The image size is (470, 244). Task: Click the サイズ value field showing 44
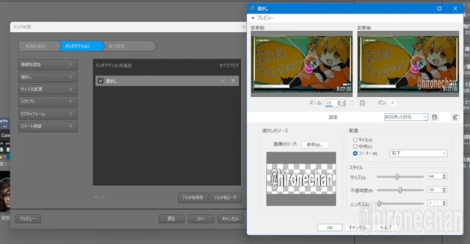click(x=435, y=177)
